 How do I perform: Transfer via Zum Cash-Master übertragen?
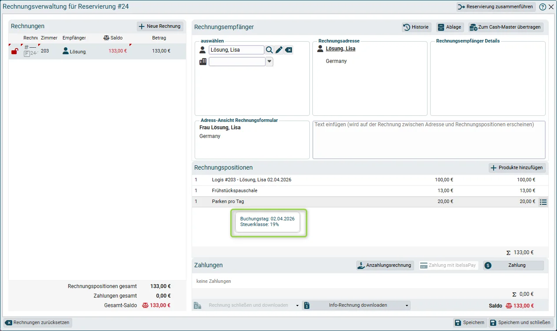(x=506, y=27)
